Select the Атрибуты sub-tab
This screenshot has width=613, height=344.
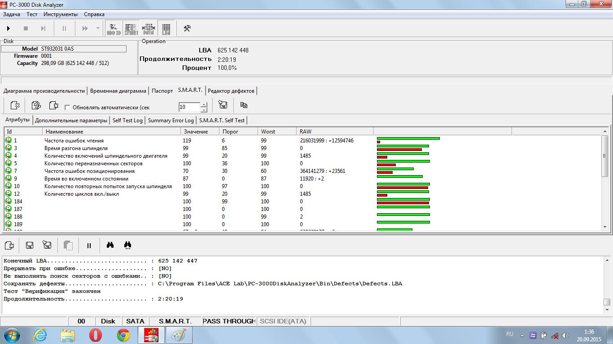(18, 120)
